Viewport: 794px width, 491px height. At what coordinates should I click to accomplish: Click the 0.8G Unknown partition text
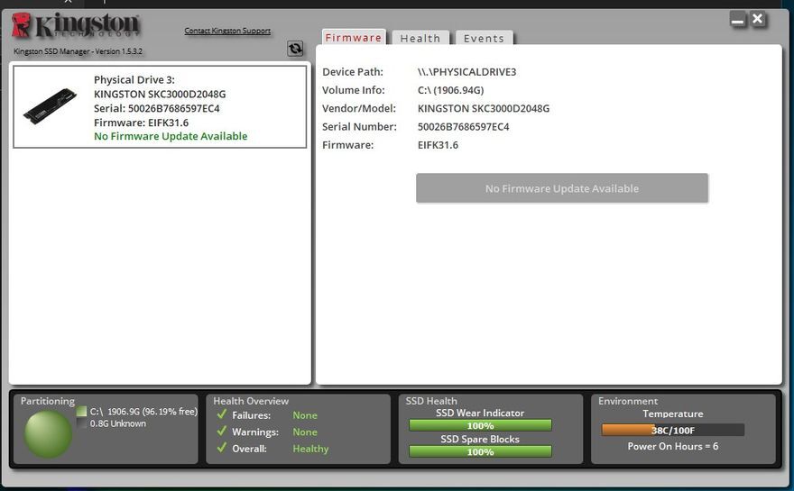(x=118, y=423)
